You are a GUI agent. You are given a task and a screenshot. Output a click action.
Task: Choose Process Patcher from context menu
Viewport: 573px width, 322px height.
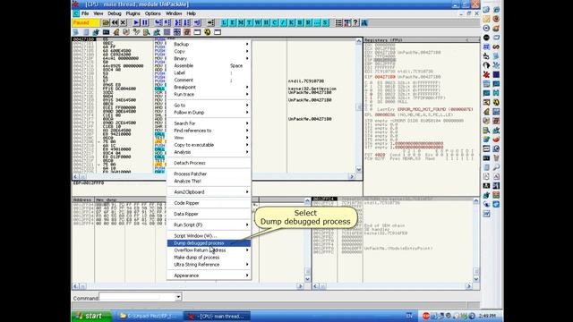pos(209,174)
